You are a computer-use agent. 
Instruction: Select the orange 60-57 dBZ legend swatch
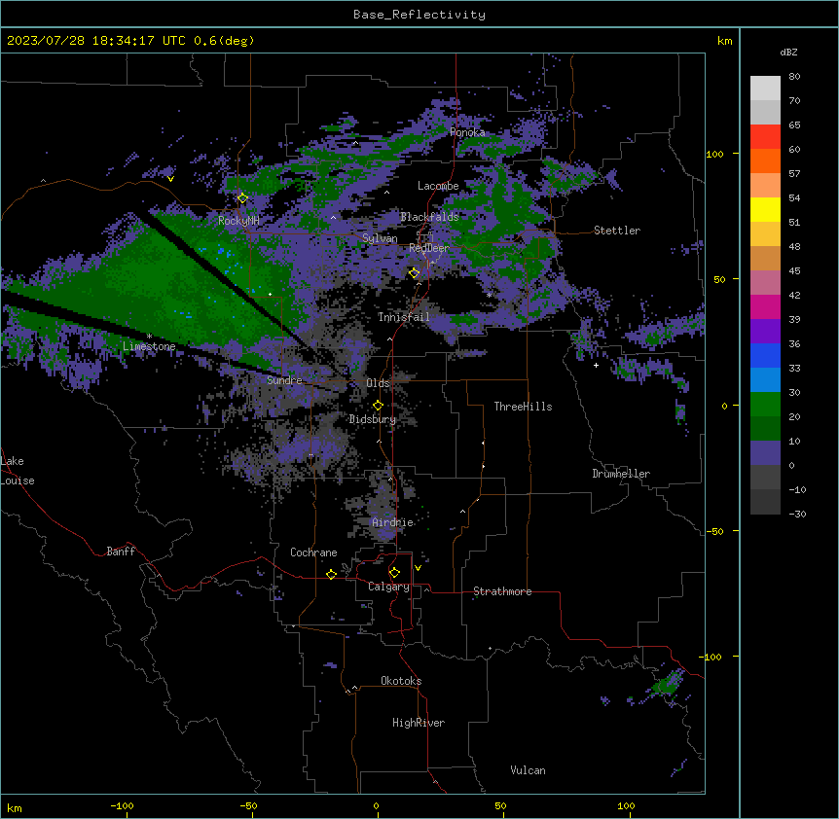pyautogui.click(x=765, y=160)
